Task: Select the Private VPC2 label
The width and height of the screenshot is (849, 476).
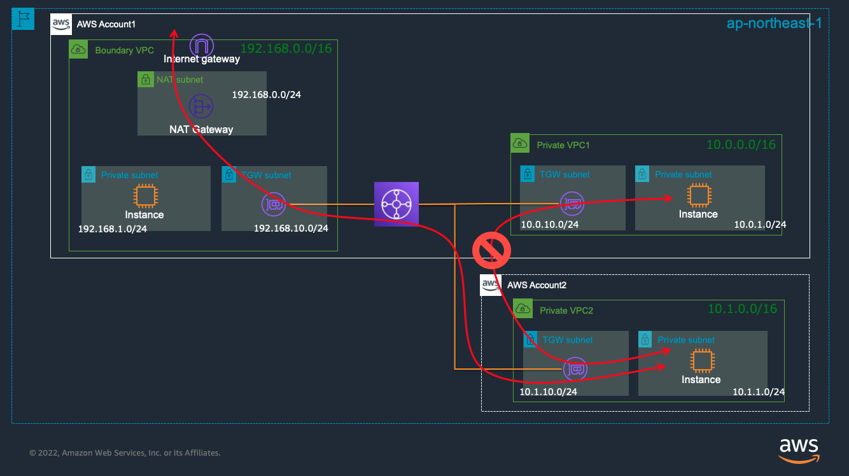Action: (x=566, y=311)
